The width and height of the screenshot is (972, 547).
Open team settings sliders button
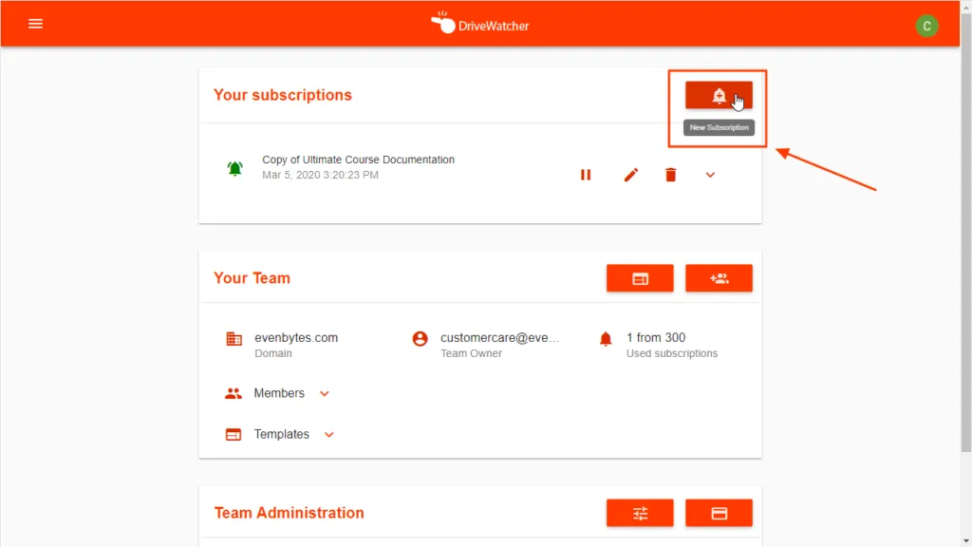coord(640,513)
